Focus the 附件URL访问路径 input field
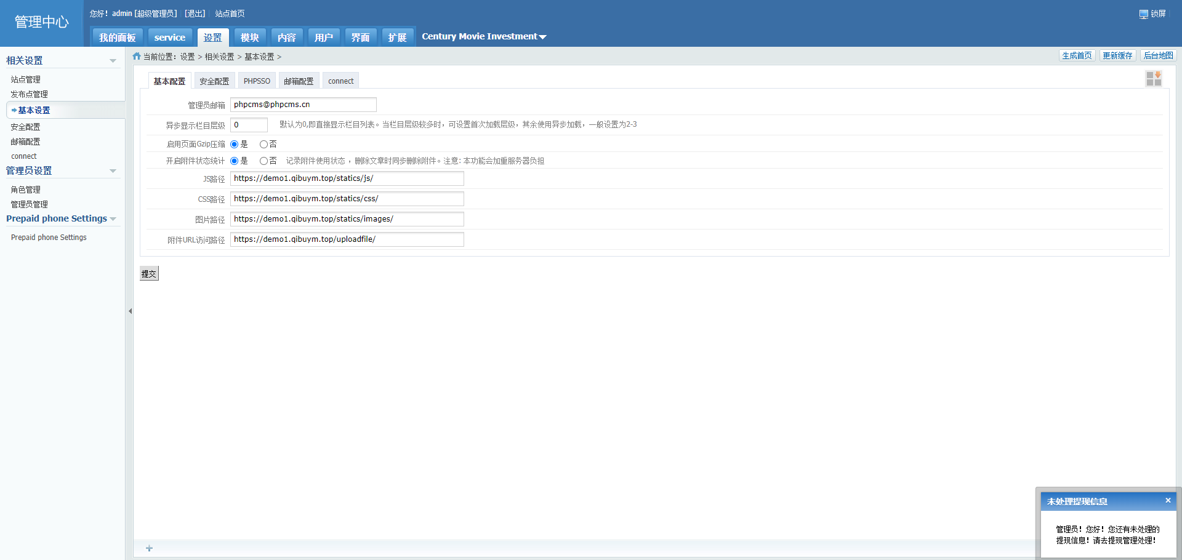This screenshot has width=1182, height=560. coord(347,239)
